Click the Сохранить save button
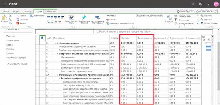This screenshot has width=220, height=105. 22,20
